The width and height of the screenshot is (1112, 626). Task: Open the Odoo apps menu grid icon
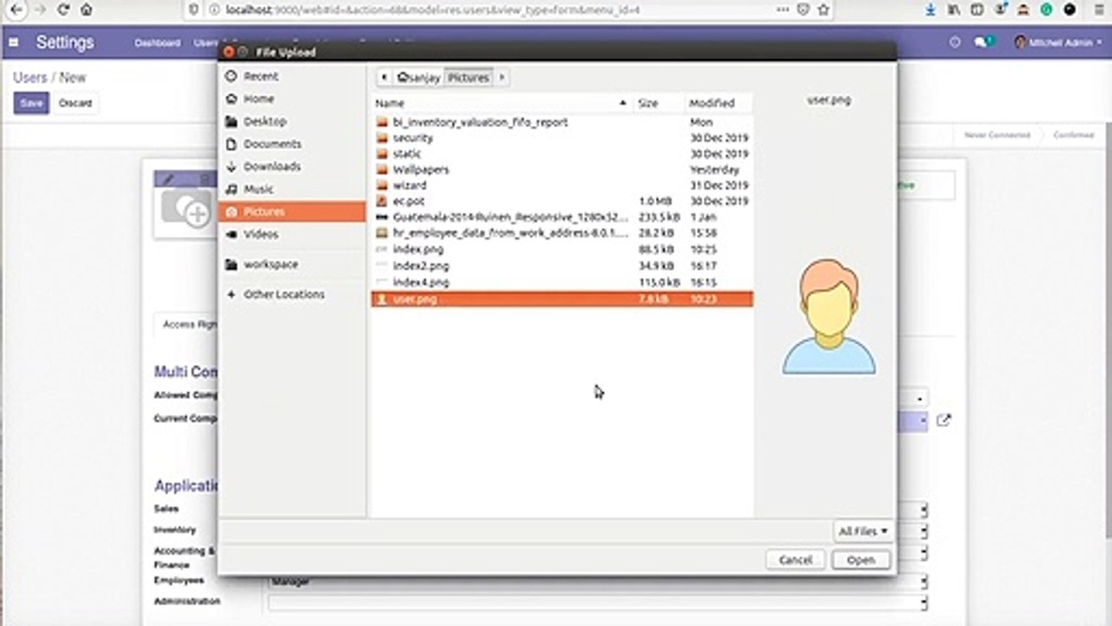[x=14, y=42]
